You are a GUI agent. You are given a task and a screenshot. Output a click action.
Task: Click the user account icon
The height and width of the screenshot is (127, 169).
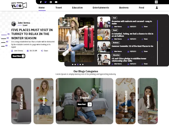coord(157,8)
